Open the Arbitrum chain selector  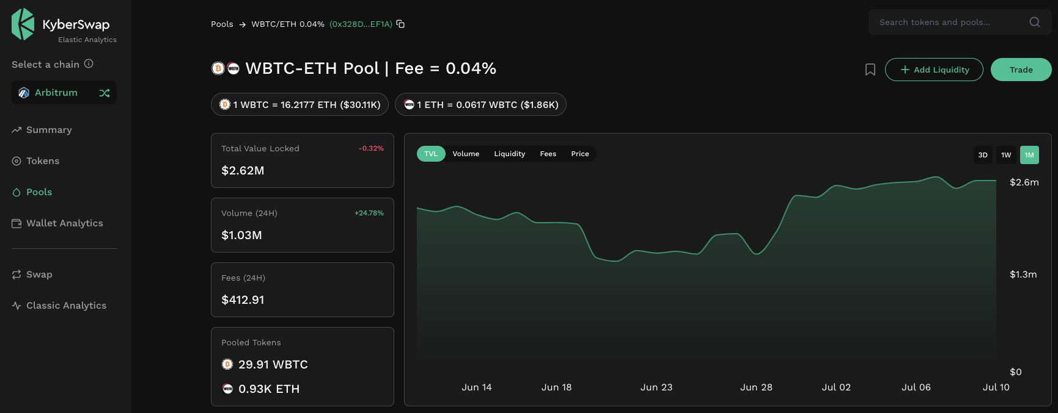click(64, 93)
